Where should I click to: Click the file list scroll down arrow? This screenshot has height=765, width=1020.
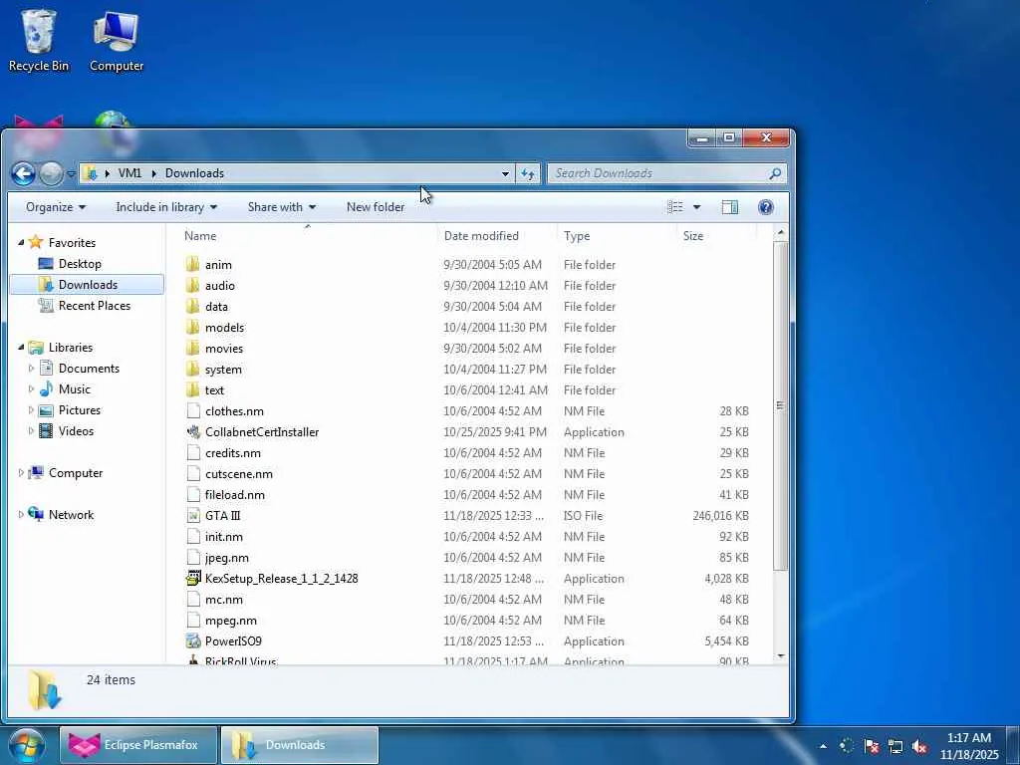click(781, 655)
